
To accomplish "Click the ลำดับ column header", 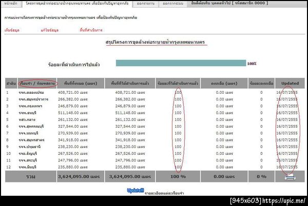I will pyautogui.click(x=11, y=84).
